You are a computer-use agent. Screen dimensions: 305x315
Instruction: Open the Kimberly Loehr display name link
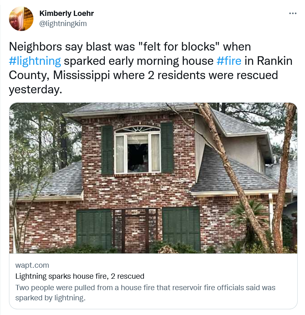66,13
